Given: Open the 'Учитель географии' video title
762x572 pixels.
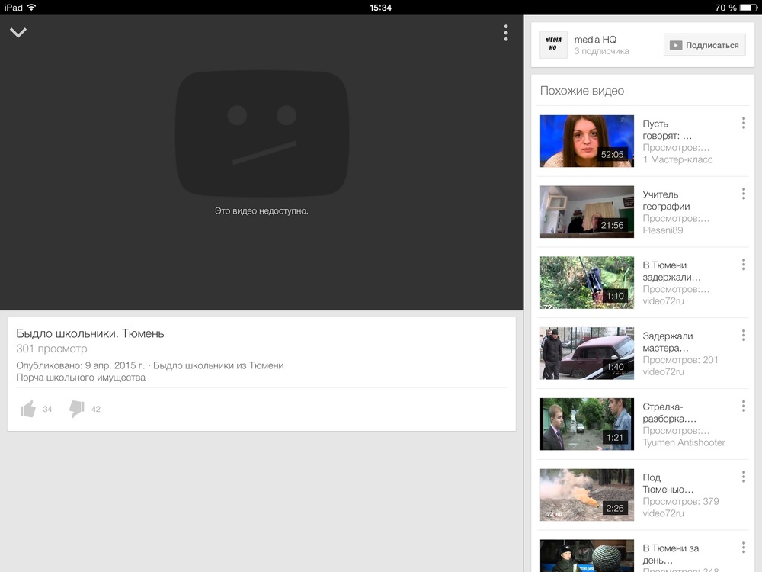Looking at the screenshot, I should (666, 201).
